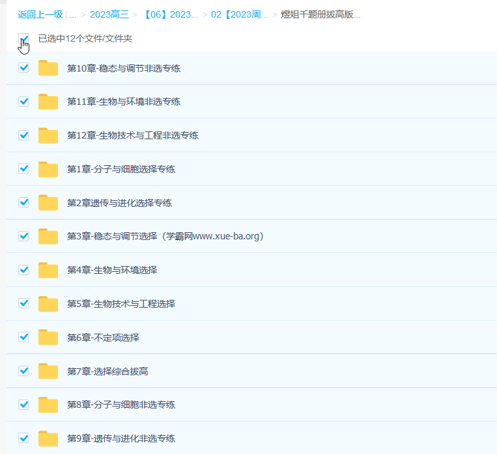The image size is (497, 454).
Task: Go to 02【2023周... breadcrumb
Action: coord(239,14)
